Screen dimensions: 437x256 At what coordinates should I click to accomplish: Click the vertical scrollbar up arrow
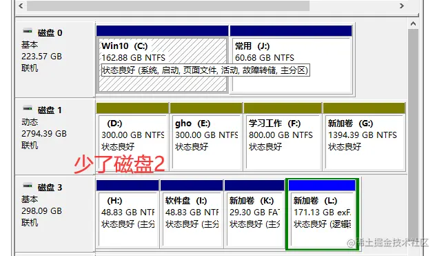[x=413, y=23]
